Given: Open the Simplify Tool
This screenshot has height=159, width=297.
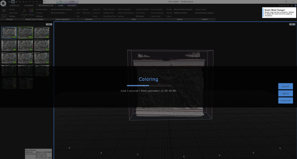Looking at the screenshot, I should (108, 13).
